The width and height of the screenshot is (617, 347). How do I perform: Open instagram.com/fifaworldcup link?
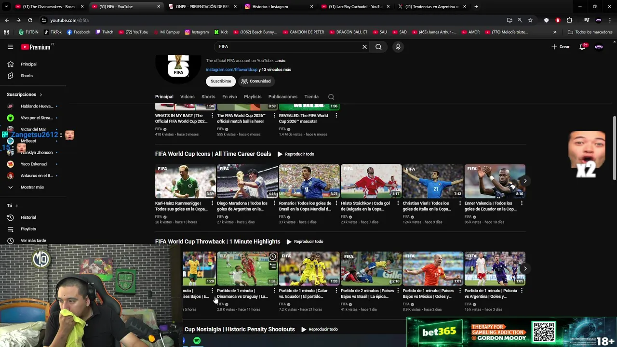tap(232, 70)
